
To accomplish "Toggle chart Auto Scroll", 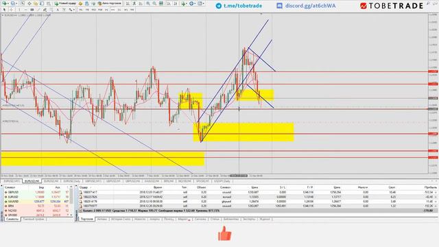I will (169, 3).
